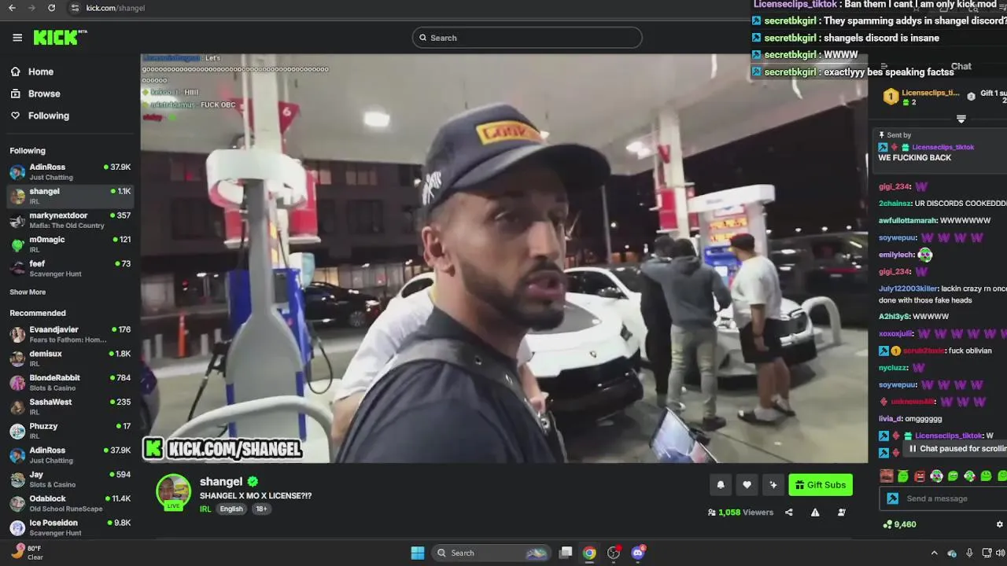Click top gifter Licenseclips_ti... entry
The height and width of the screenshot is (566, 1007).
pos(921,97)
